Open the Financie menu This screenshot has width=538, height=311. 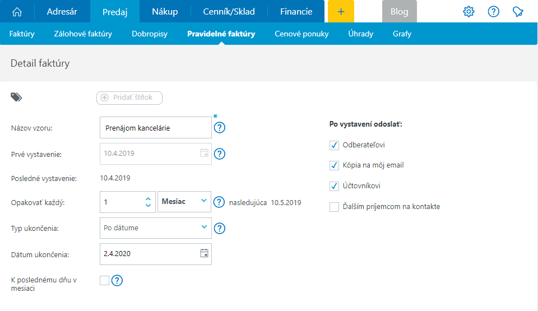click(x=296, y=12)
